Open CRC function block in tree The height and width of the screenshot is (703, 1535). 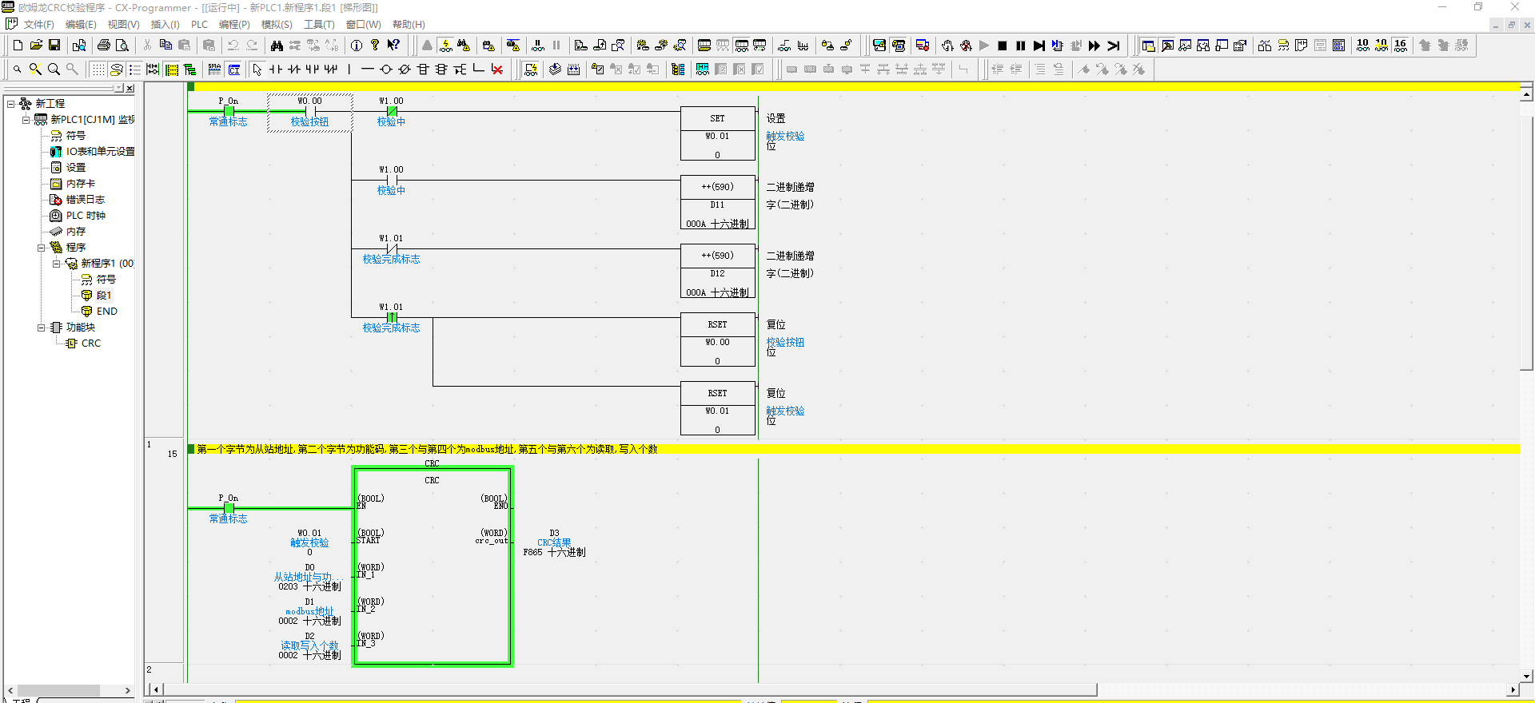90,344
